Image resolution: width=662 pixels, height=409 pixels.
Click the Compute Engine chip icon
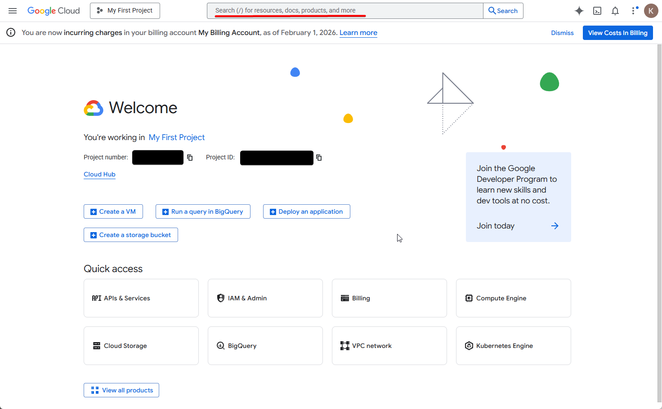469,298
